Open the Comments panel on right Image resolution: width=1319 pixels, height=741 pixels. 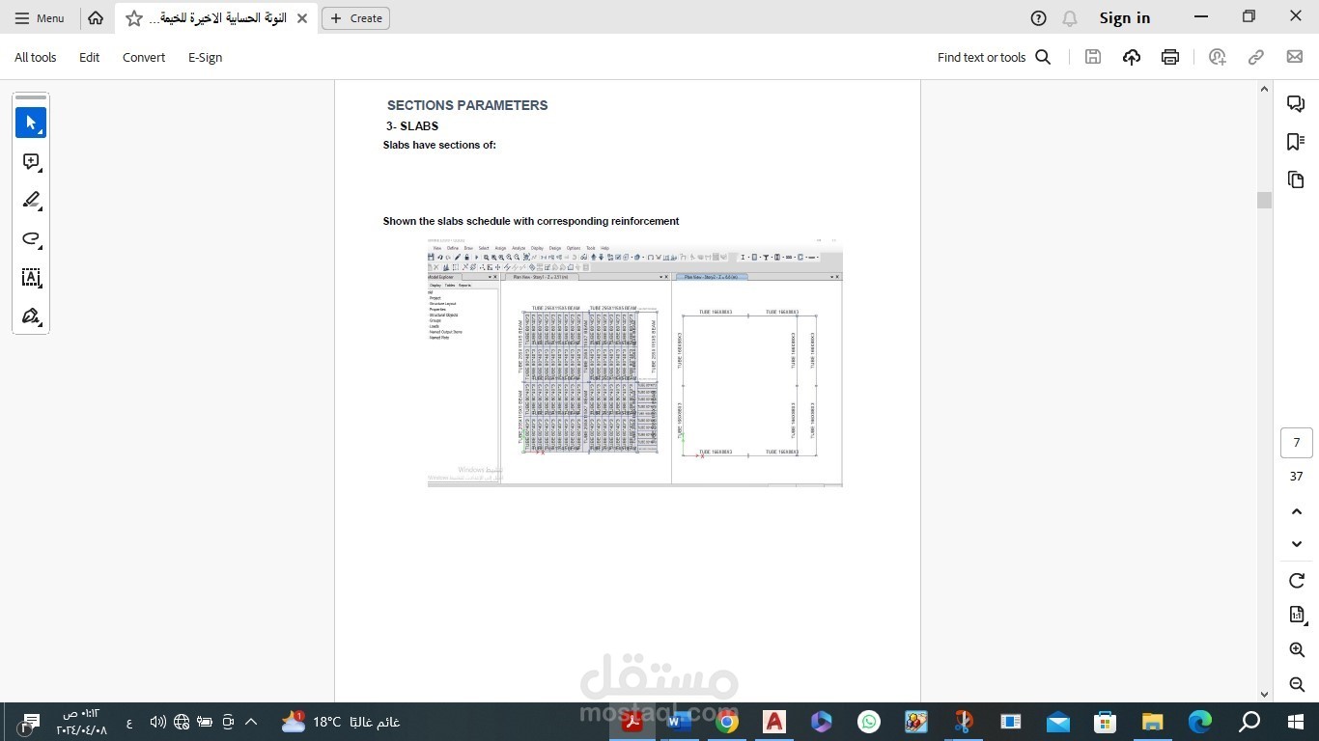pos(1296,104)
